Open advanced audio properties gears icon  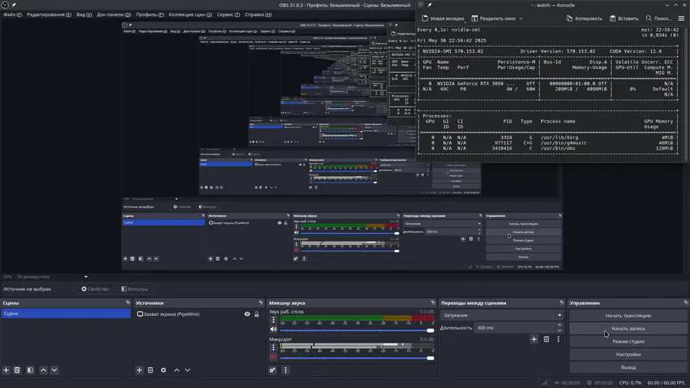pyautogui.click(x=272, y=370)
